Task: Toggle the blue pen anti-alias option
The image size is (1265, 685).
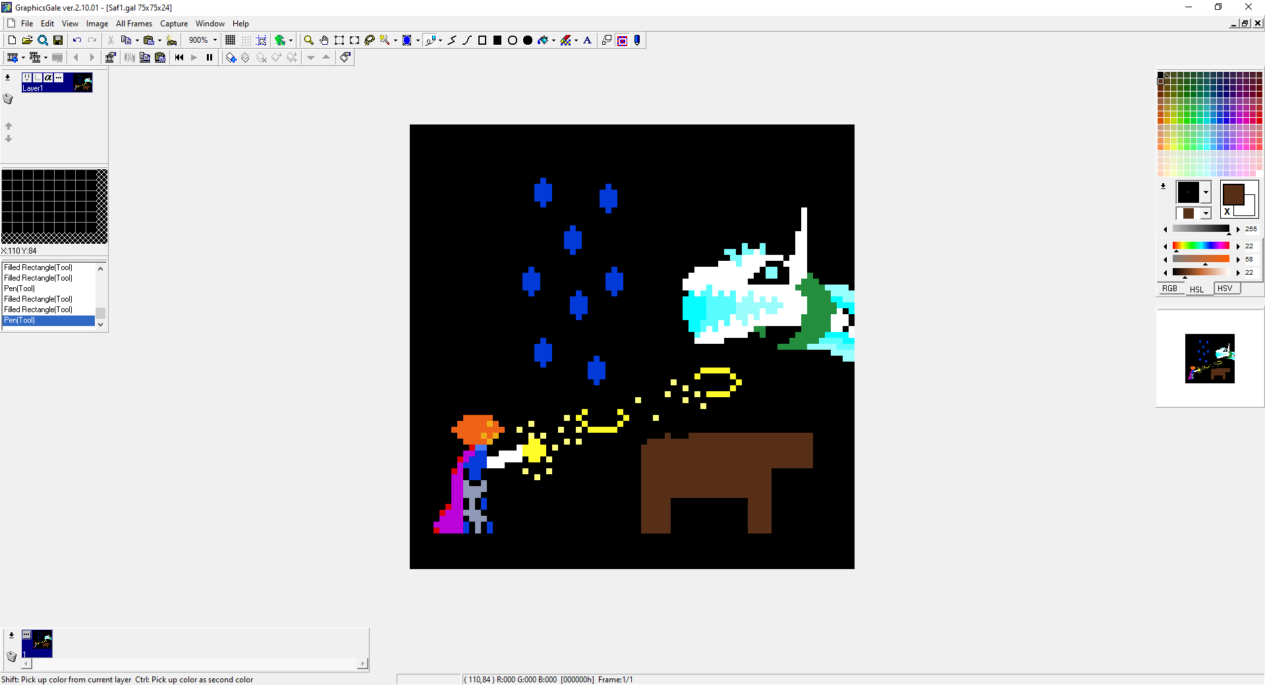Action: point(637,40)
